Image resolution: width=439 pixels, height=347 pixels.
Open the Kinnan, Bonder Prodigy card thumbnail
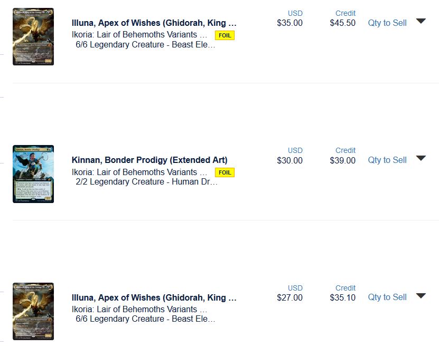coord(33,174)
